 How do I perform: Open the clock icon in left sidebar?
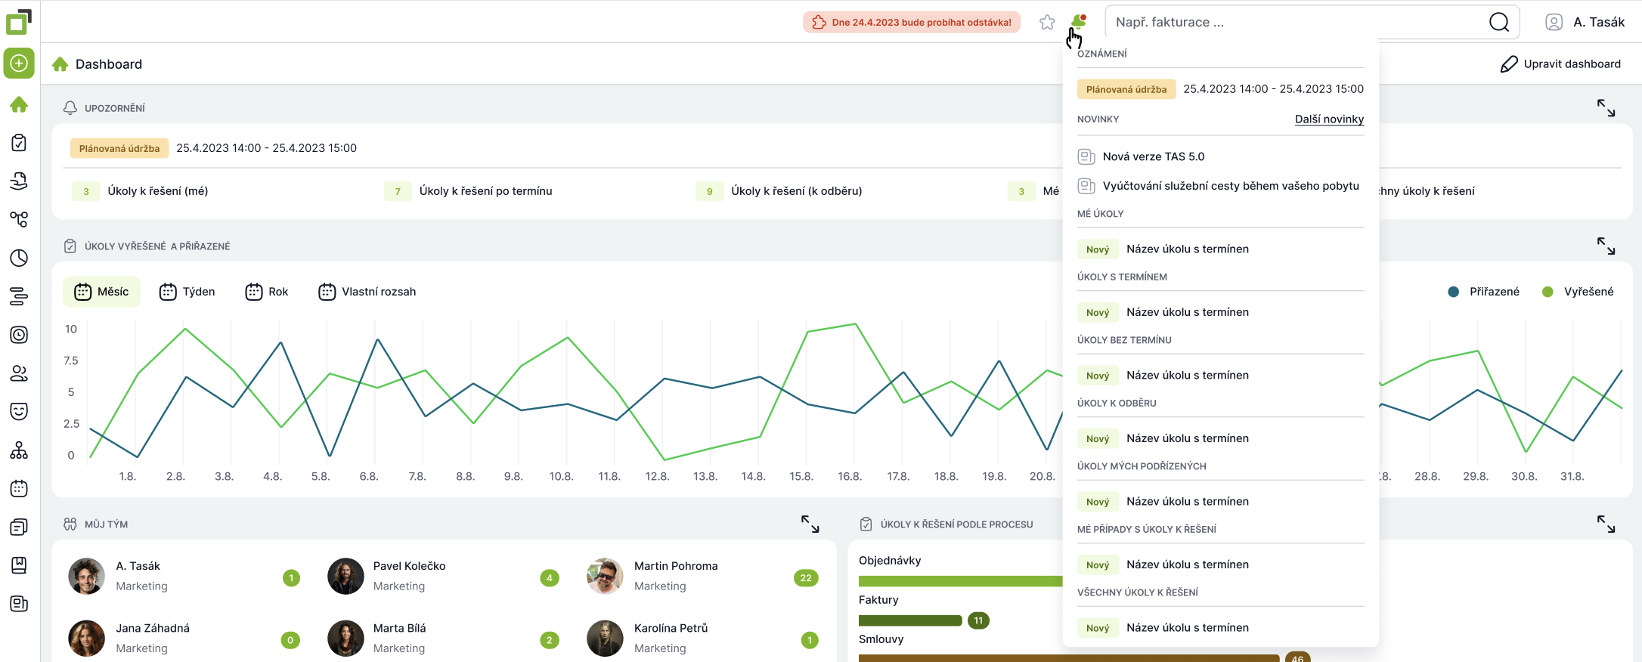(19, 258)
